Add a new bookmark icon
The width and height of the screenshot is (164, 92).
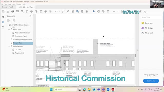click(x=14, y=20)
